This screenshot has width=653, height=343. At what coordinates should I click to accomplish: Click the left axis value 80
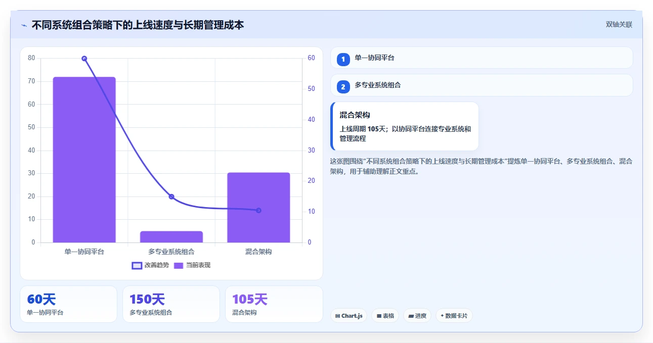(31, 58)
